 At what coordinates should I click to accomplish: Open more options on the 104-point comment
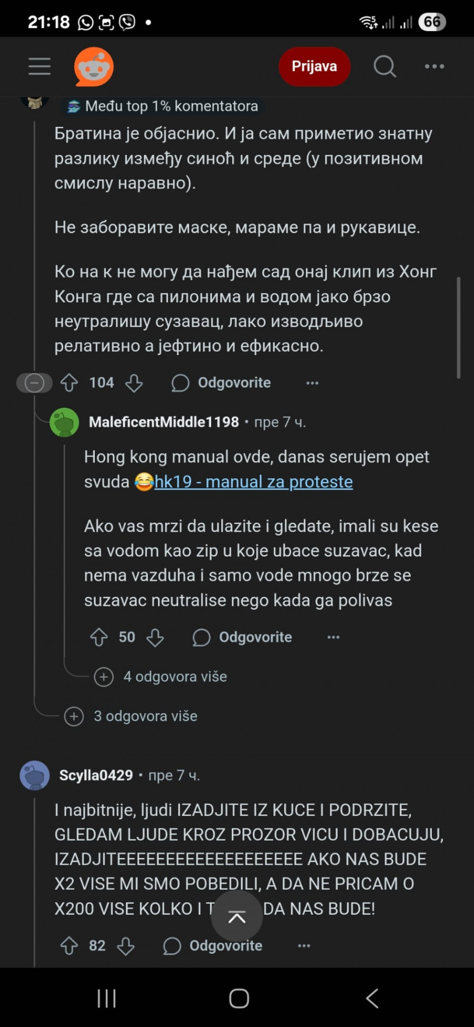(312, 383)
